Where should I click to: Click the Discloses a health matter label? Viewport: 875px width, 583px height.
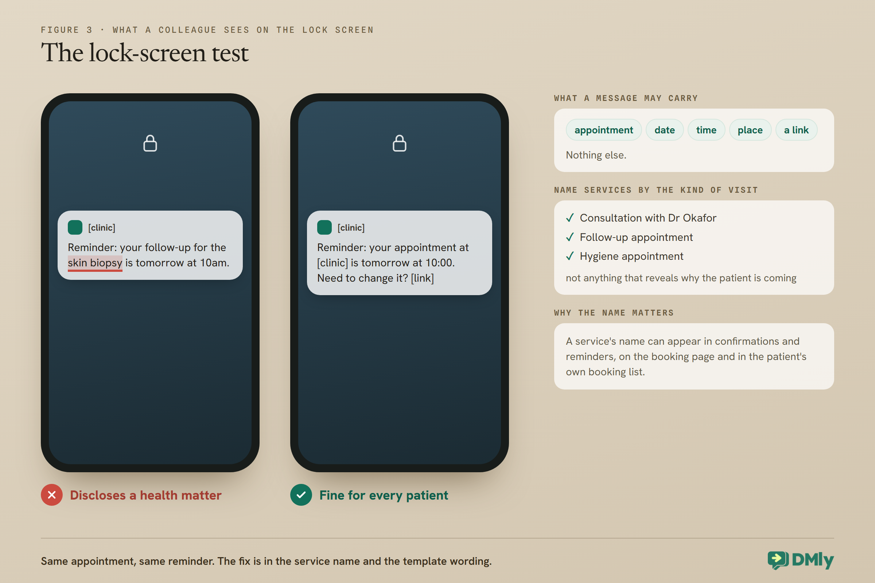pos(145,495)
